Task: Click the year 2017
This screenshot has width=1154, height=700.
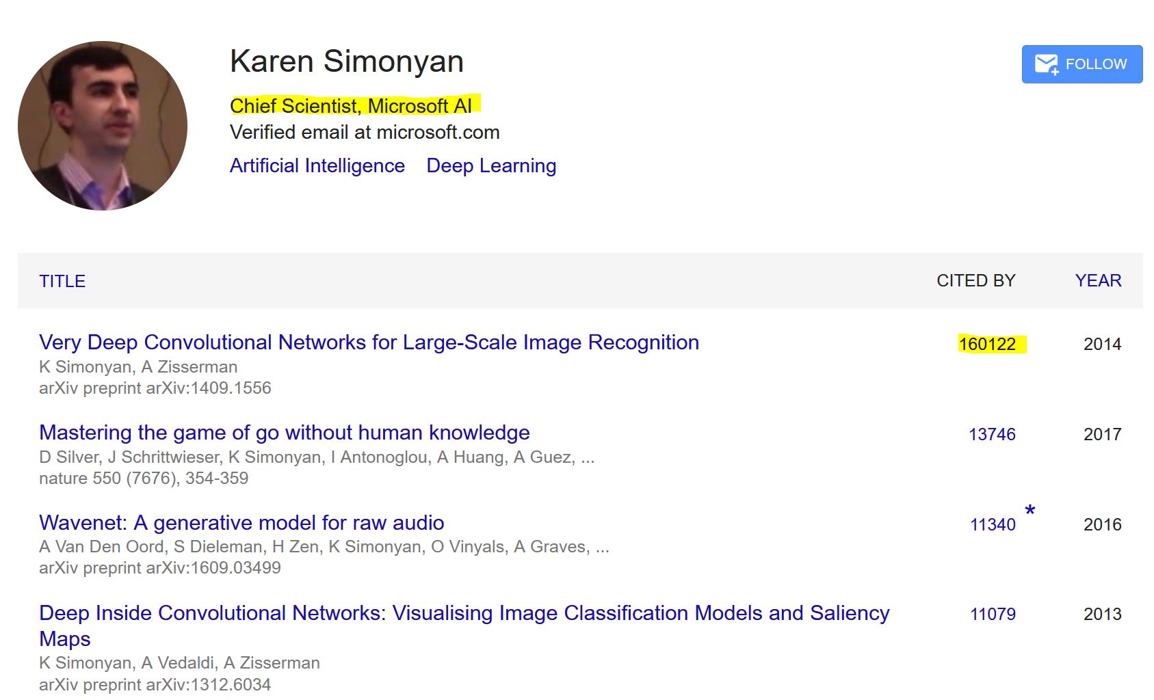Action: coord(1102,434)
